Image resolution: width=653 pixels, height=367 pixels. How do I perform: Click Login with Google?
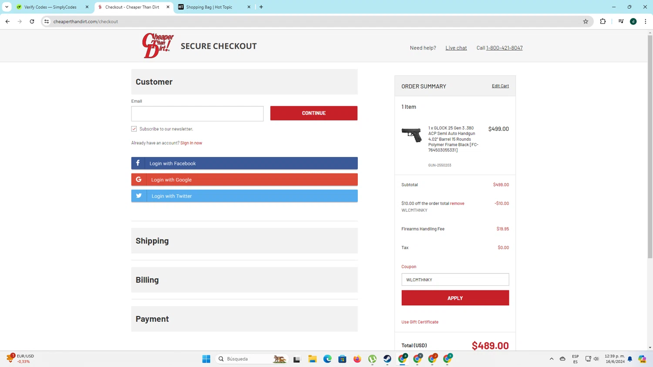[x=245, y=180]
